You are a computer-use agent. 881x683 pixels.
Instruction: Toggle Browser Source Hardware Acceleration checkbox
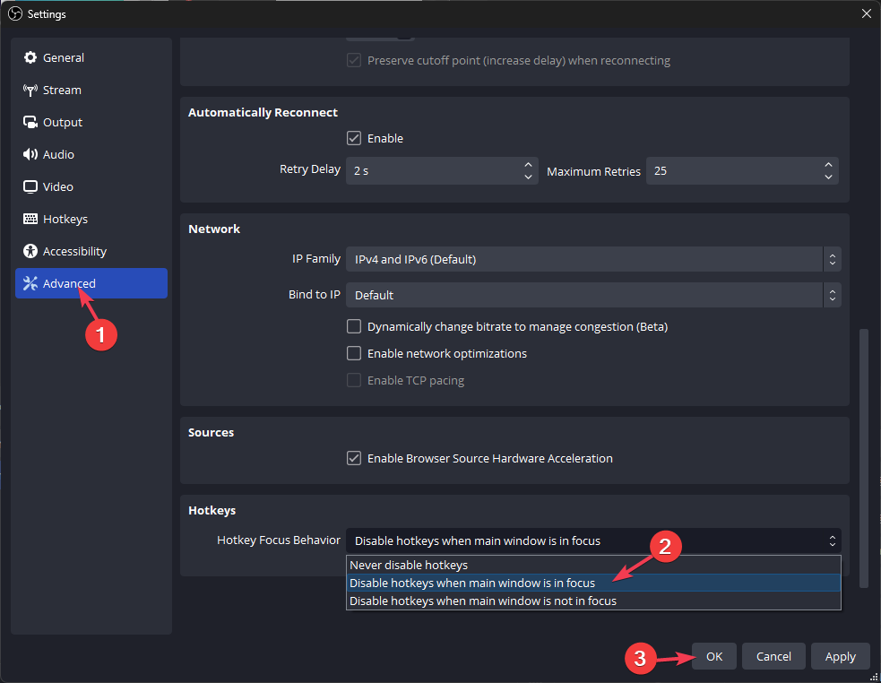coord(354,459)
